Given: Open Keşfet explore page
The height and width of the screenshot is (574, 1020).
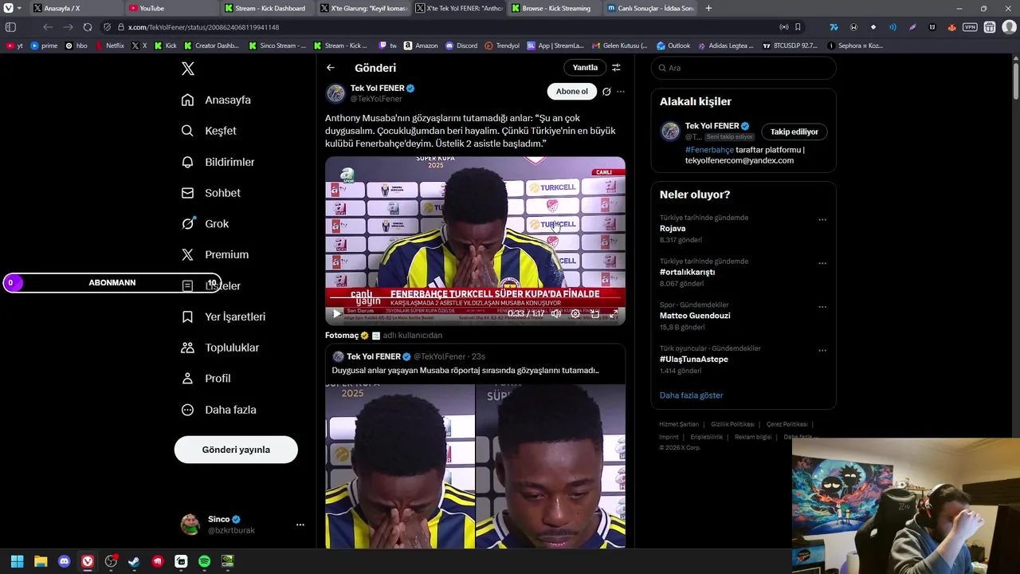Looking at the screenshot, I should click(209, 131).
